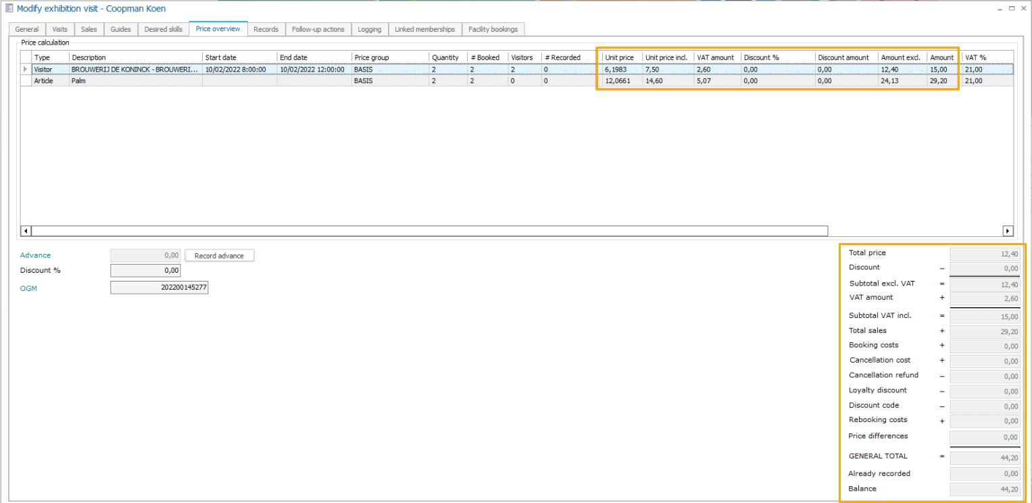Click the left arrow of horizontal scrollbar
The width and height of the screenshot is (1032, 503).
26,231
